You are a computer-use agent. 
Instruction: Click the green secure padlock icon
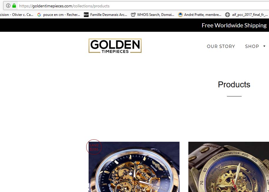point(14,6)
